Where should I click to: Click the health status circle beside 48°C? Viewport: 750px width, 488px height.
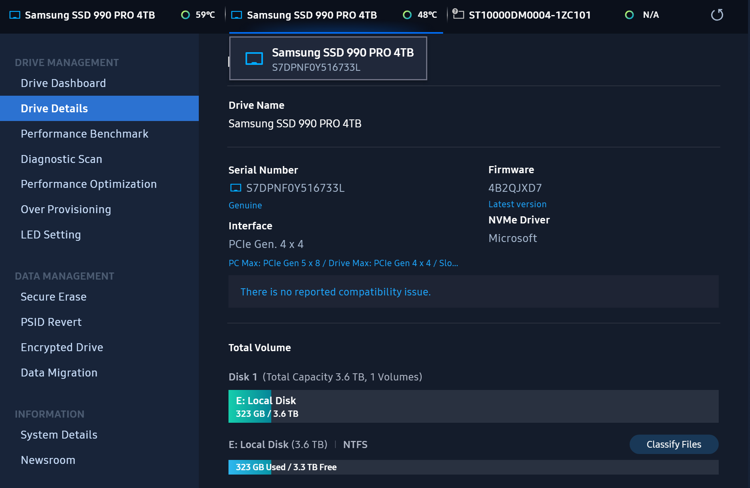click(407, 15)
